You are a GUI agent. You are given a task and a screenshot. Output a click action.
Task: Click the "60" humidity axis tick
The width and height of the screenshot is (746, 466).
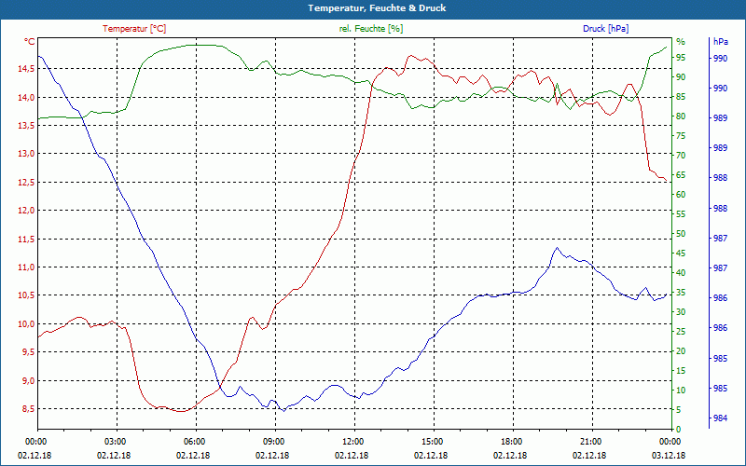click(681, 195)
